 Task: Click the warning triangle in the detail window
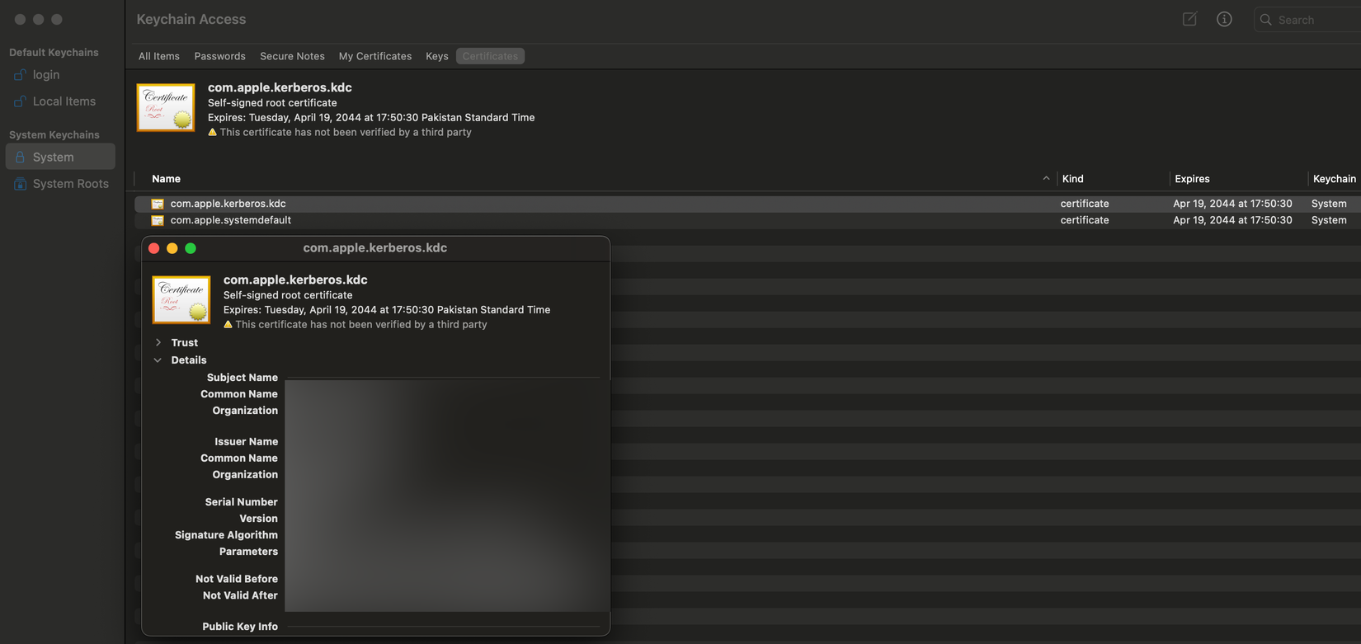(228, 324)
